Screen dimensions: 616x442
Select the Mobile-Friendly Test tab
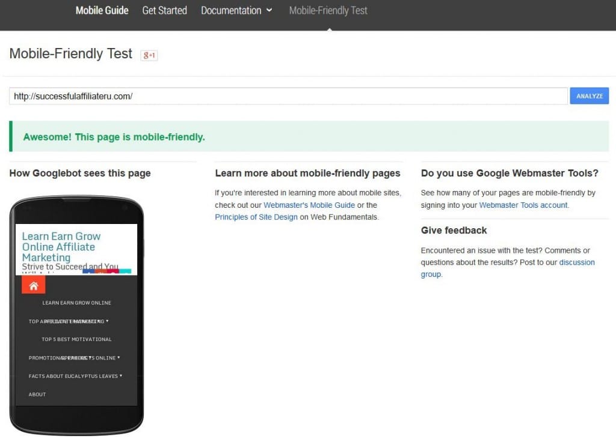point(328,11)
